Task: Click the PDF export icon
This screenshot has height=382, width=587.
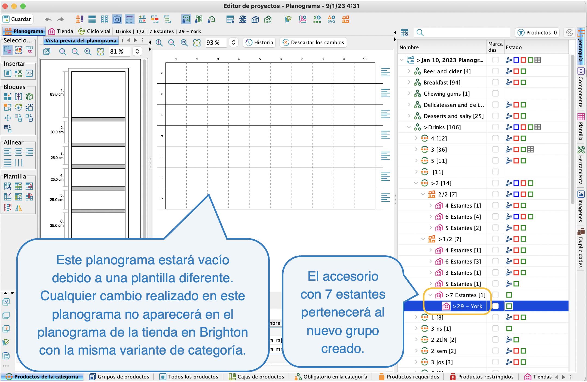Action: click(x=302, y=19)
